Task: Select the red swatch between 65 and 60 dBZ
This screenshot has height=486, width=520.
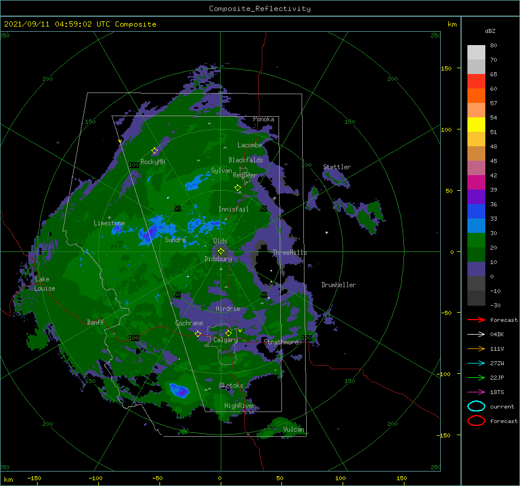Action: [x=476, y=81]
